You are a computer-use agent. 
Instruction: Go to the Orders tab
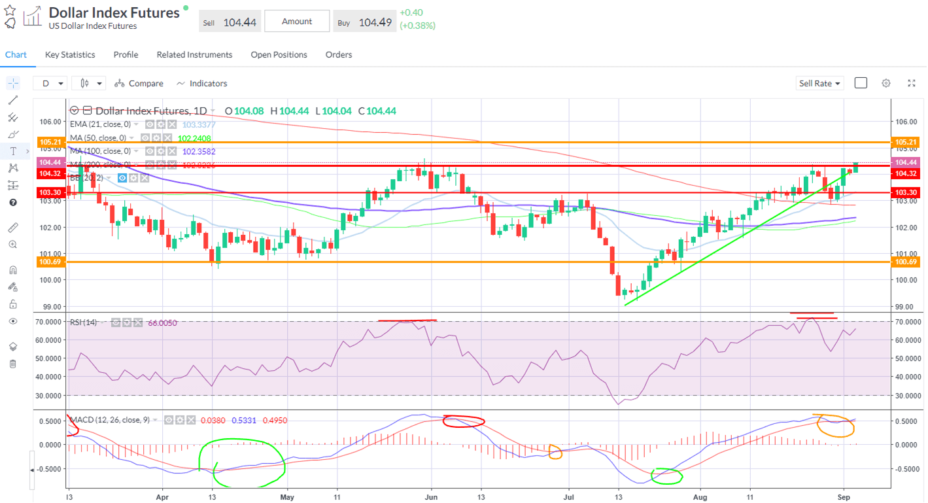[339, 55]
